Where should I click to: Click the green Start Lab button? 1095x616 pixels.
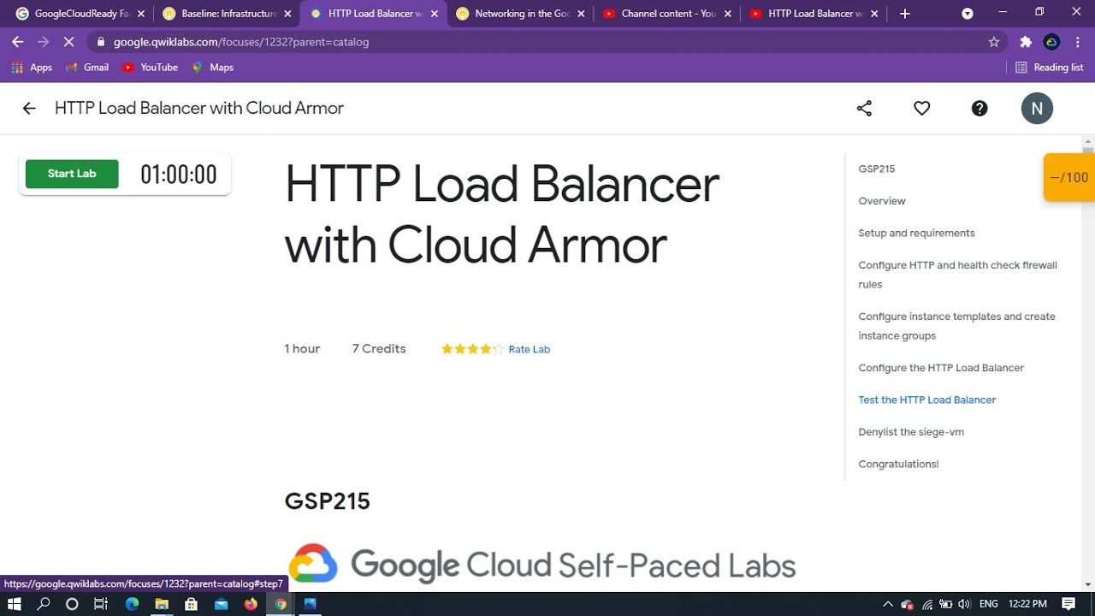(72, 174)
